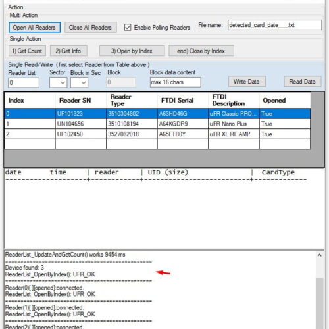Screen dimensions: 329x329
Task: Click the Reader(1) opened connected log line
Action: click(45, 307)
